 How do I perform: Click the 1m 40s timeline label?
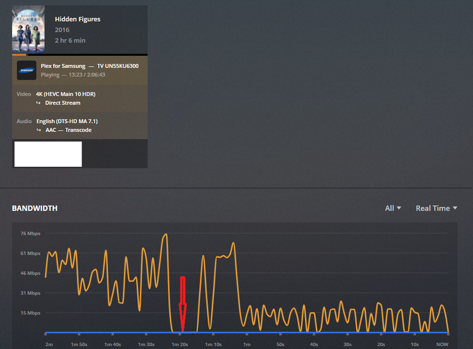(x=113, y=344)
